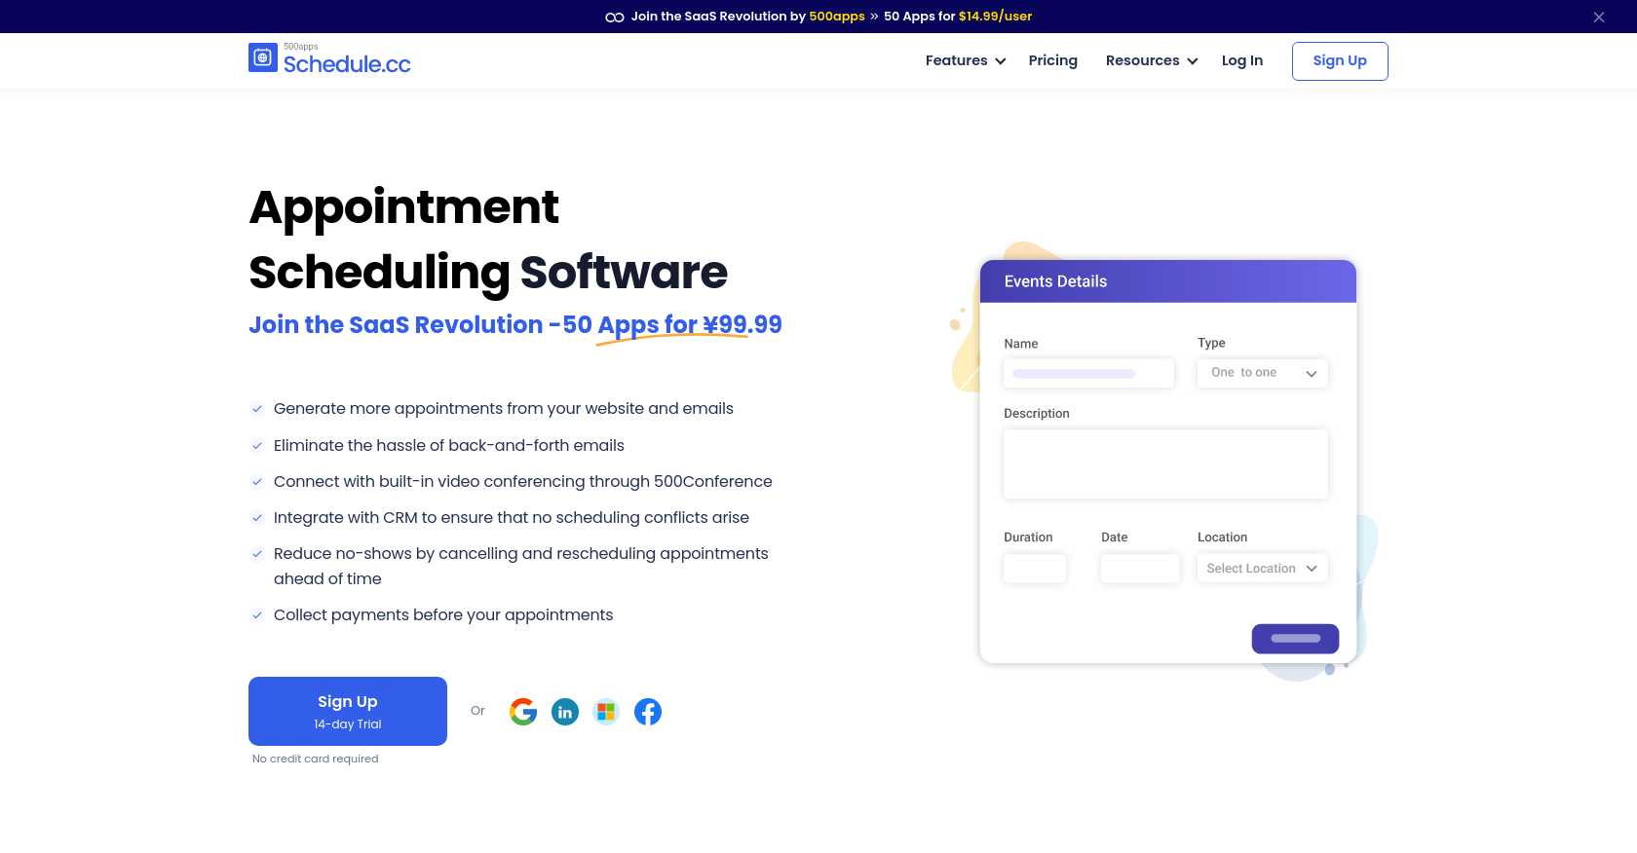Expand the Resources menu
Viewport: 1637px width, 853px height.
pyautogui.click(x=1152, y=60)
